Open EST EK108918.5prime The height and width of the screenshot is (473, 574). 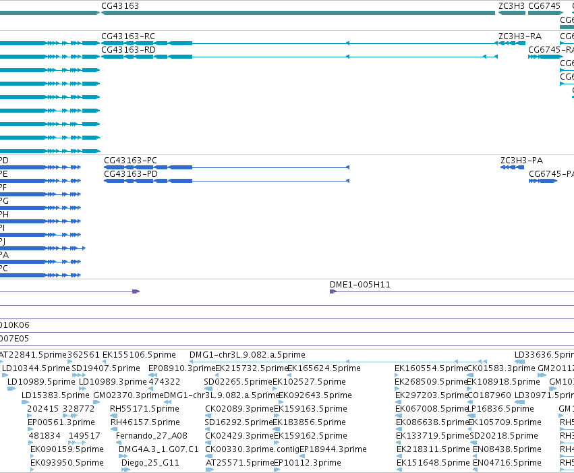point(503,382)
